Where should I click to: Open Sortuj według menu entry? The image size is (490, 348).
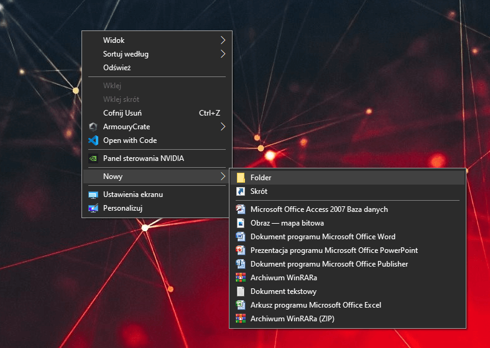157,53
